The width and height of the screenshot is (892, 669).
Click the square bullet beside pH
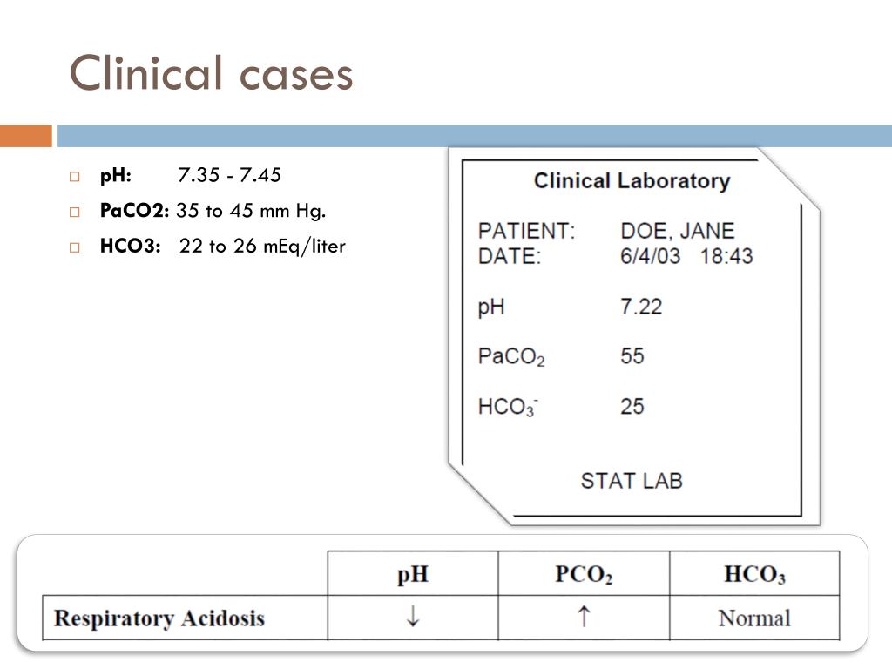[75, 176]
